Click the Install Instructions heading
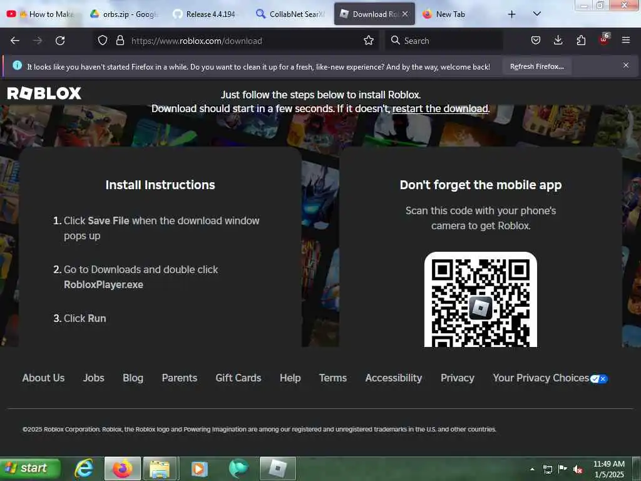The image size is (641, 481). click(160, 185)
